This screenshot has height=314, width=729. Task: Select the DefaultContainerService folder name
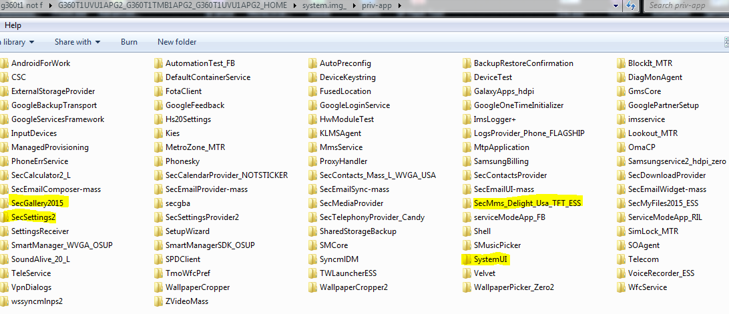pos(208,77)
